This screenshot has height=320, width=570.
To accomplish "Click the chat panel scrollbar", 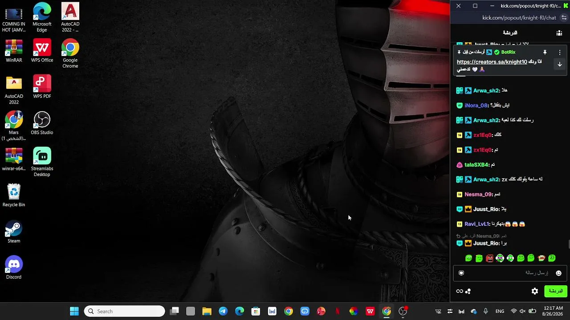I will pyautogui.click(x=568, y=244).
